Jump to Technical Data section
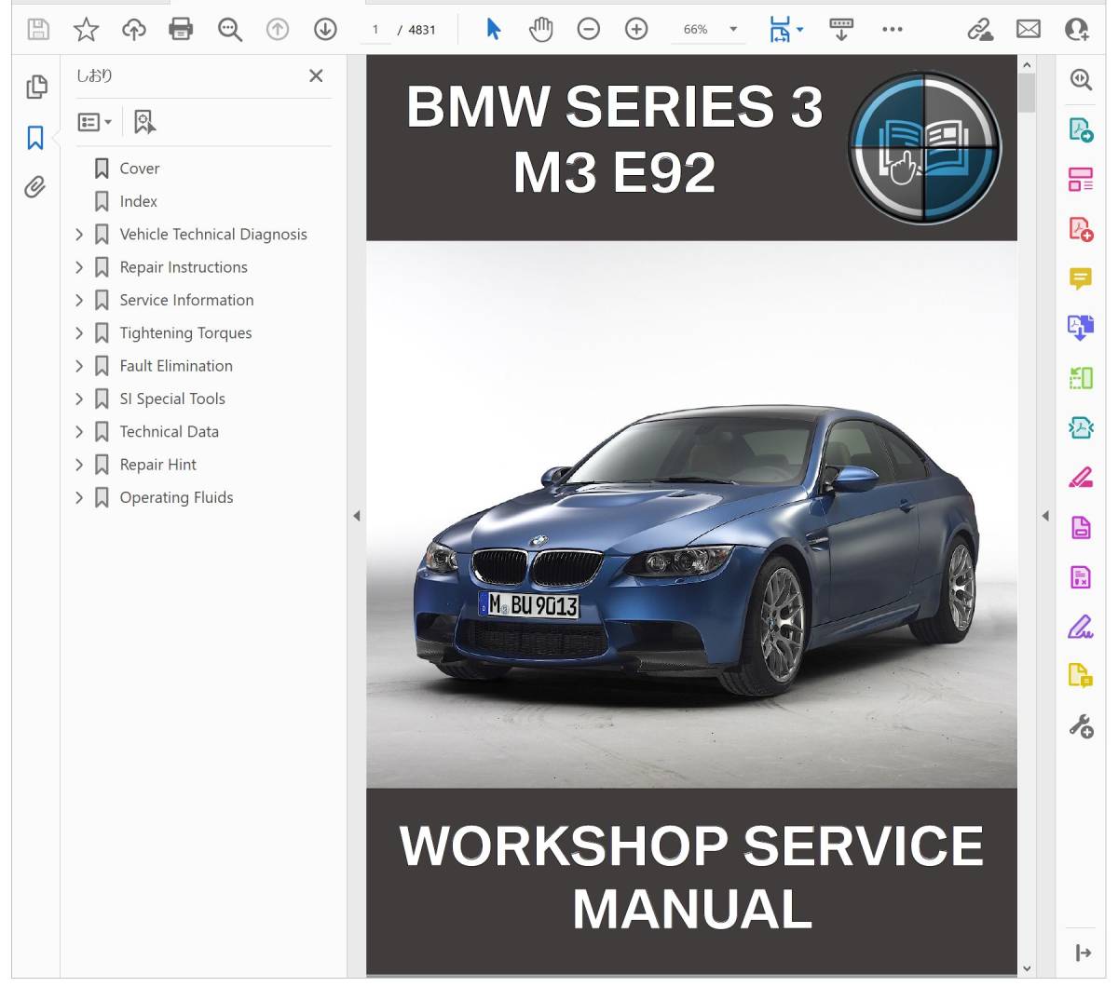 click(x=169, y=432)
